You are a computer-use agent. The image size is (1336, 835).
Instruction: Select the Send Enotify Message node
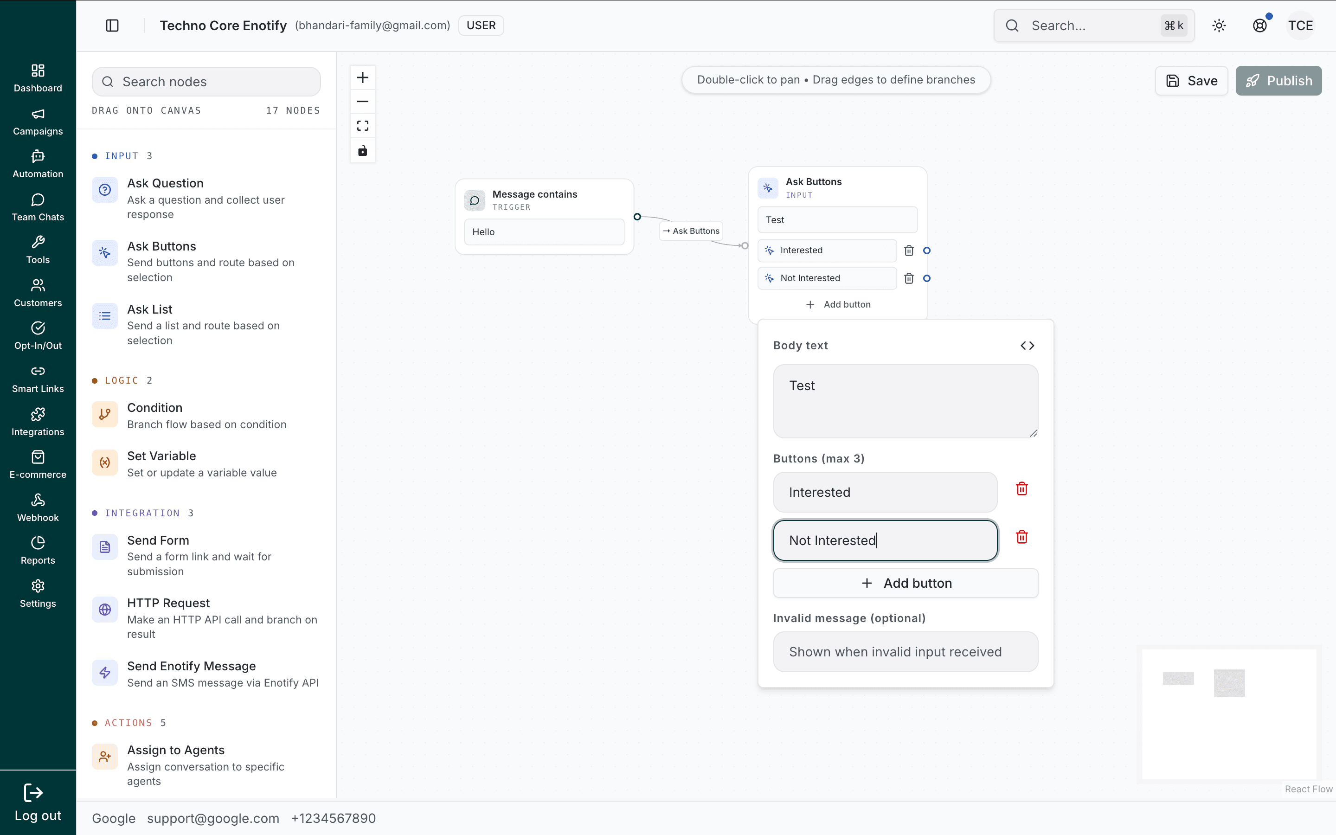pyautogui.click(x=206, y=674)
